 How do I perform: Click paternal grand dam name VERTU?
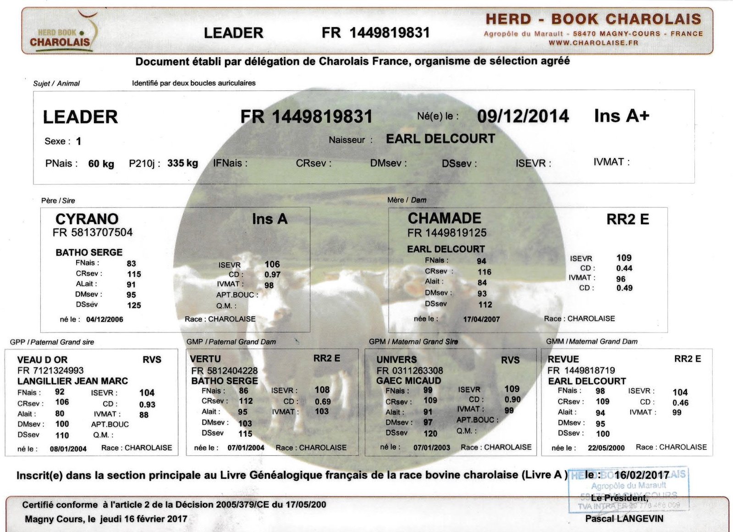(x=205, y=359)
